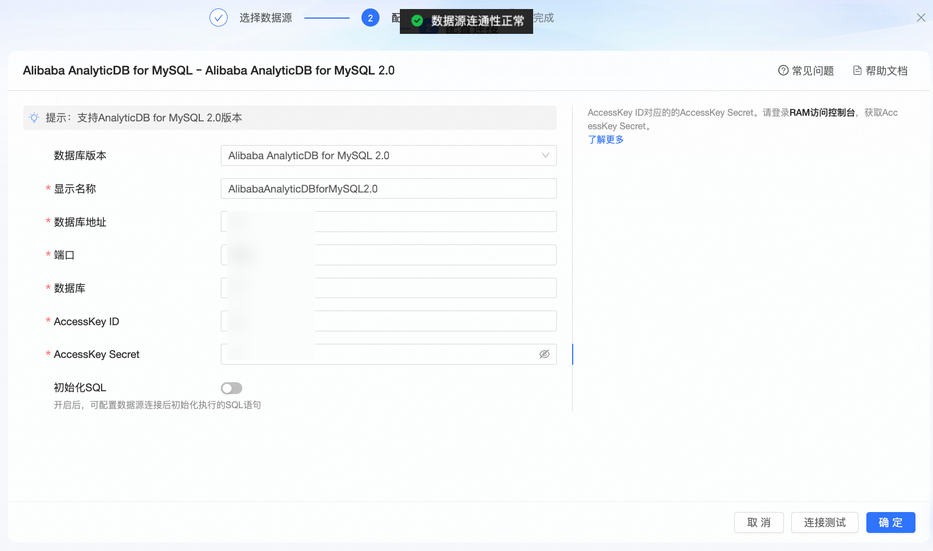
Task: Click the 连接测试 button
Action: click(825, 523)
